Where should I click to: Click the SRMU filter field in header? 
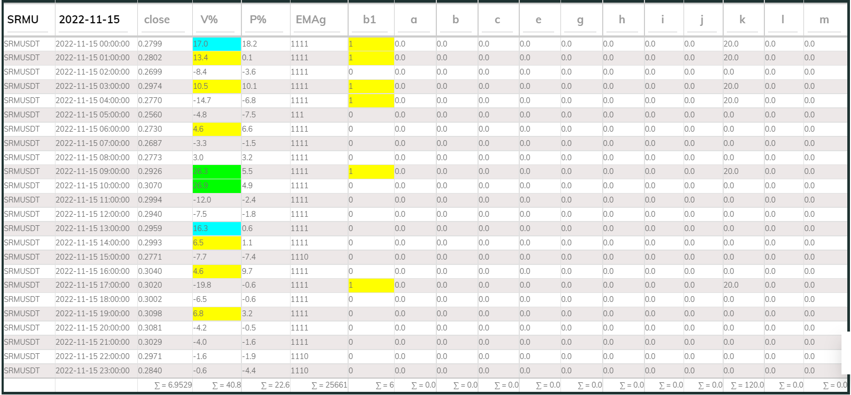click(28, 20)
